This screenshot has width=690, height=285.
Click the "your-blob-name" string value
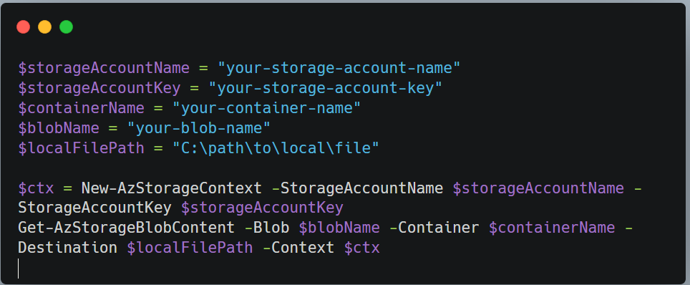tap(199, 128)
